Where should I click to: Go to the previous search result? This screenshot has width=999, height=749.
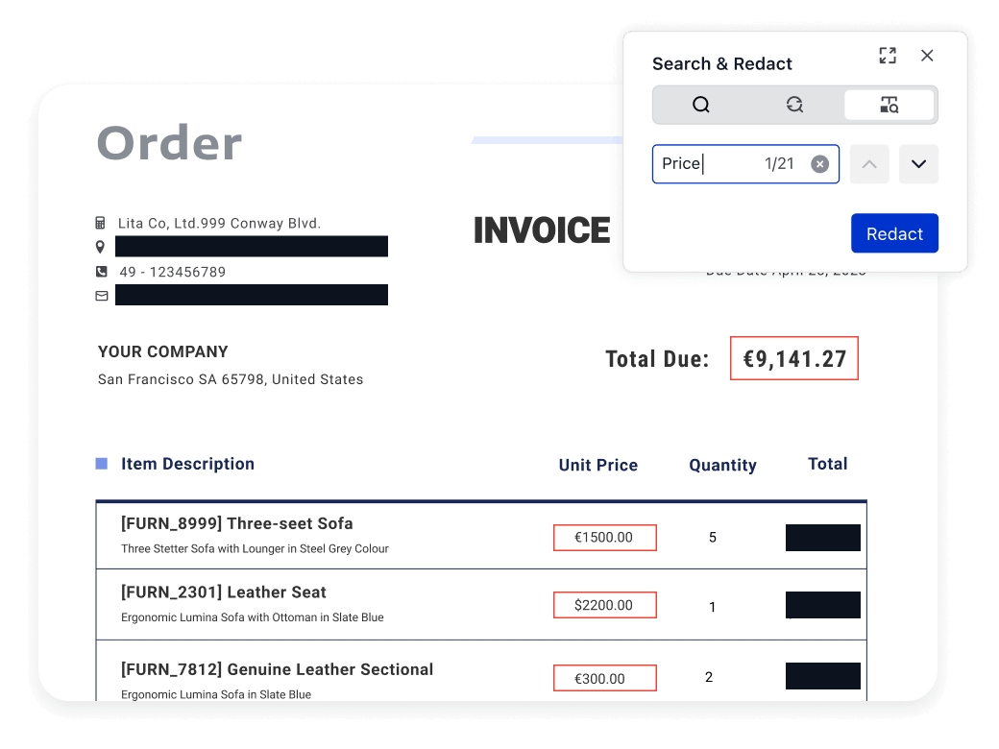tap(869, 164)
